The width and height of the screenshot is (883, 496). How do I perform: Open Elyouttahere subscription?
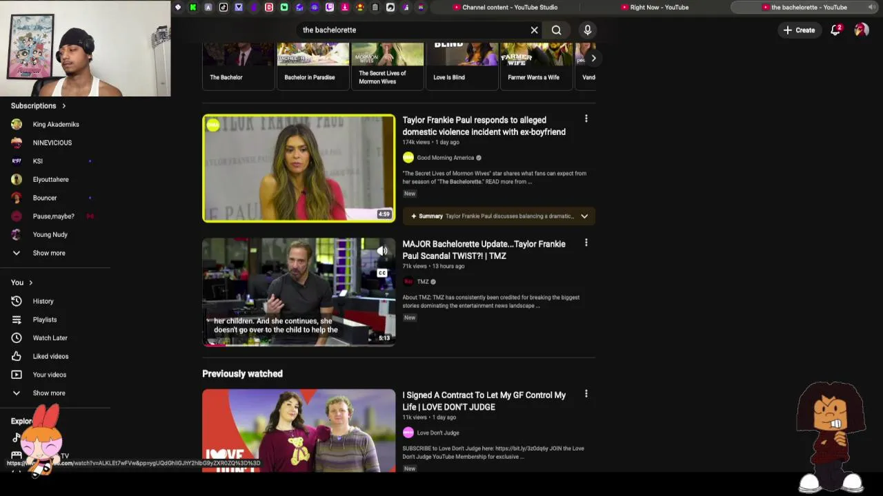click(51, 179)
